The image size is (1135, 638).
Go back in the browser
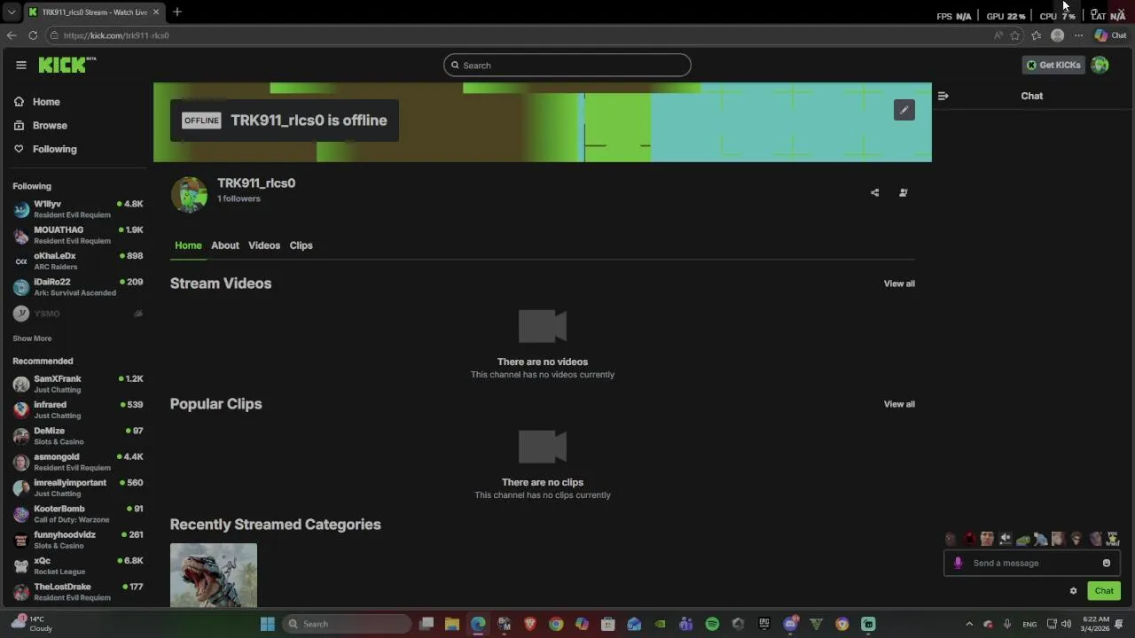[12, 35]
